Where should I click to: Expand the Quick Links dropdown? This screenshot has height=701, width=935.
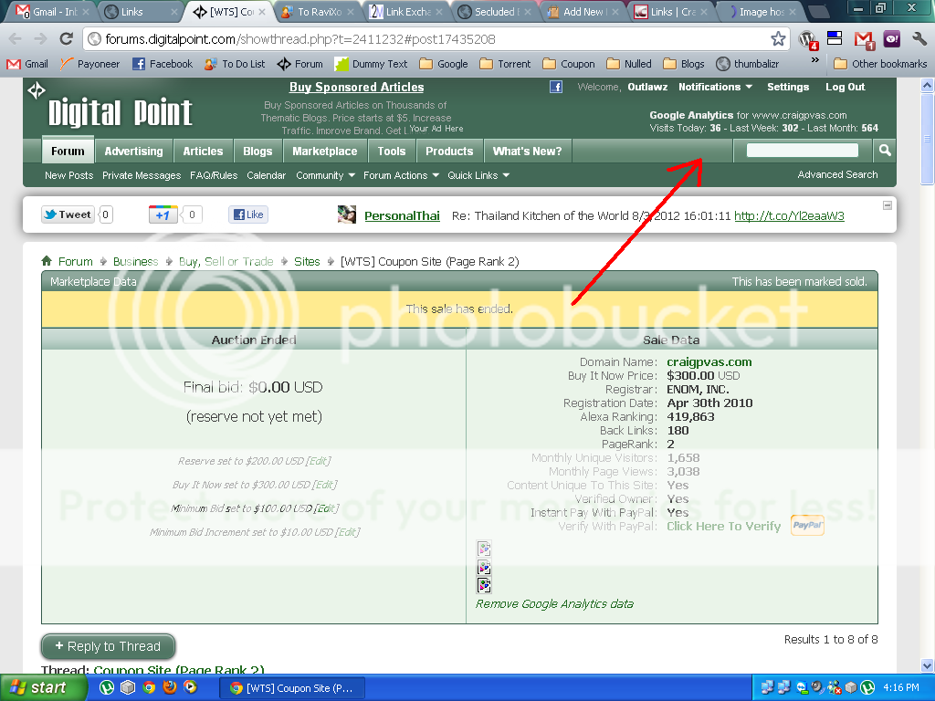pos(478,175)
